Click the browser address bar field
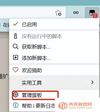Viewport: 100px width, 112px height. coord(27,12)
